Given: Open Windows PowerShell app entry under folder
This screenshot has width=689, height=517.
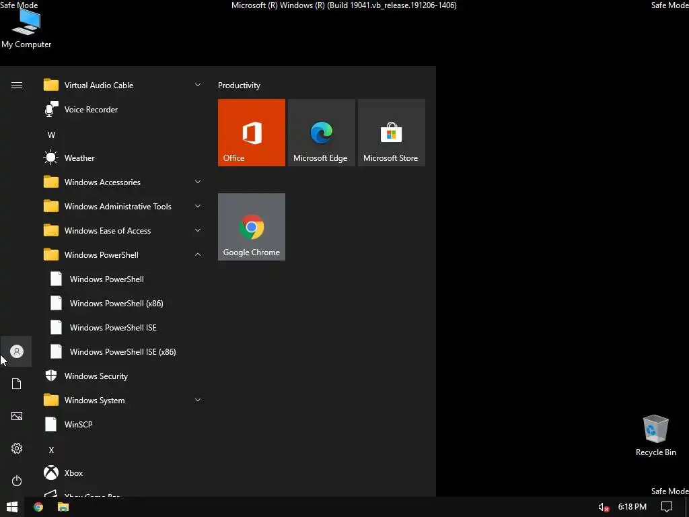Looking at the screenshot, I should (123, 279).
